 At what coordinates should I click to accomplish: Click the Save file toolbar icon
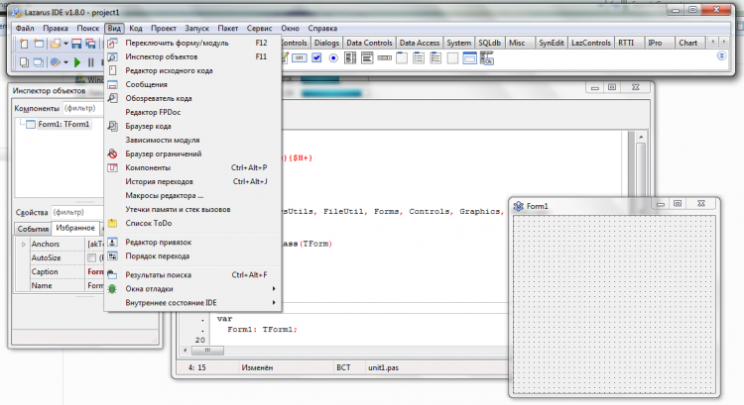pyautogui.click(x=76, y=44)
